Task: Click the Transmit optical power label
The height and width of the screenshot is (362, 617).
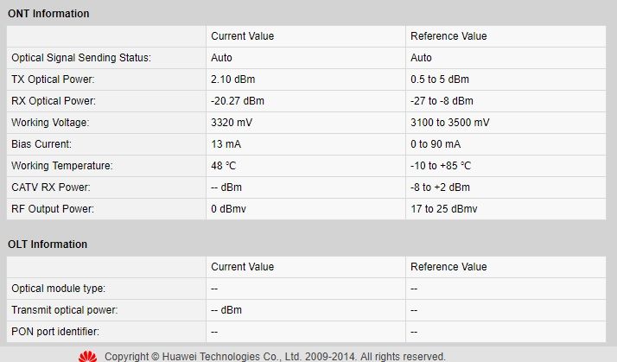Action: (x=65, y=310)
